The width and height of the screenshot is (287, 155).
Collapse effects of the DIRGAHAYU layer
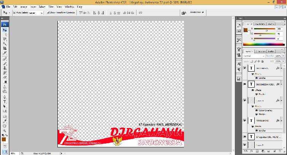[x=281, y=120]
